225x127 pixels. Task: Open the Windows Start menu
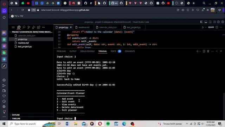(x=4, y=124)
